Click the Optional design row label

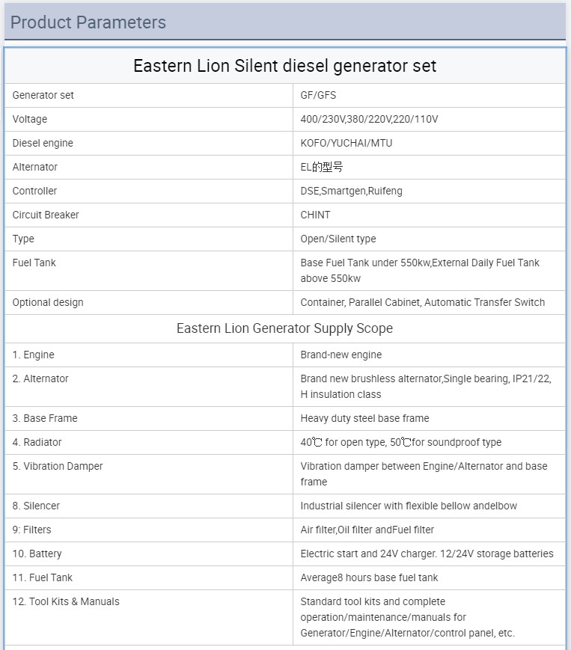tap(48, 302)
